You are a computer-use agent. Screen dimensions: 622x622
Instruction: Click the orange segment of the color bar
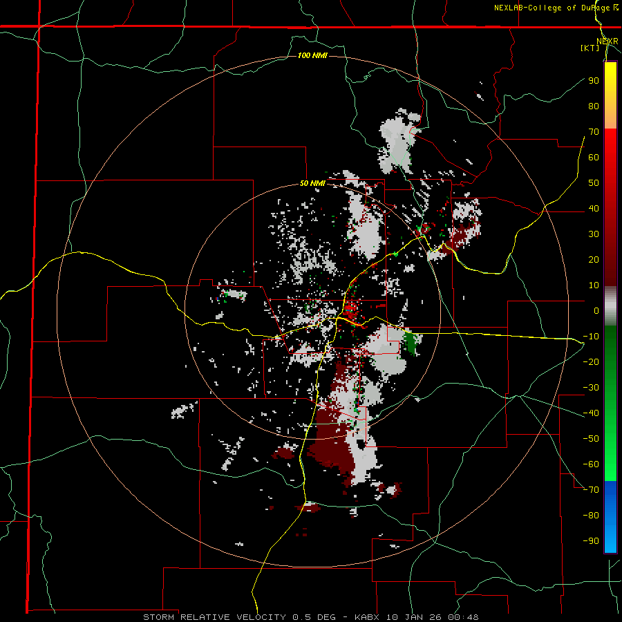610,117
